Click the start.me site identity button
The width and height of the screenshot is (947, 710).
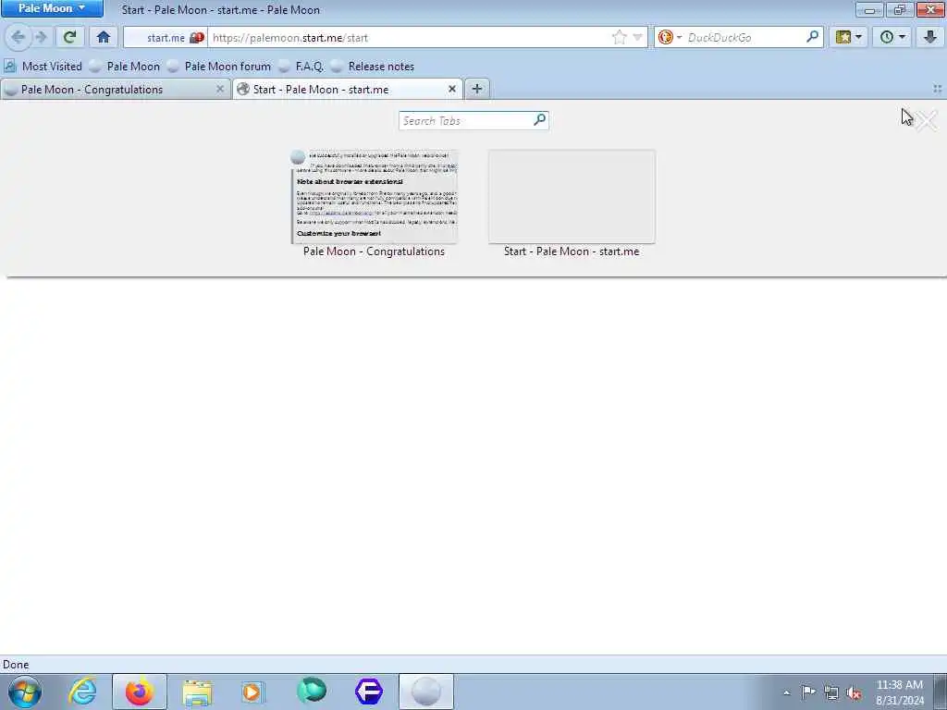point(166,37)
